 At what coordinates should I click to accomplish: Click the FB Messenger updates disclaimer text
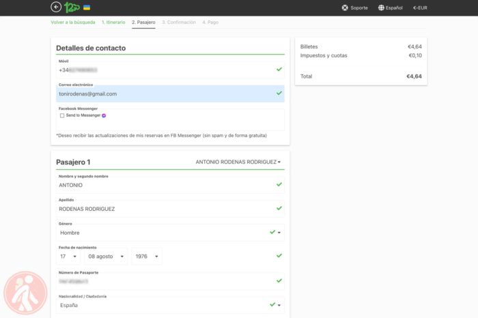tap(161, 136)
